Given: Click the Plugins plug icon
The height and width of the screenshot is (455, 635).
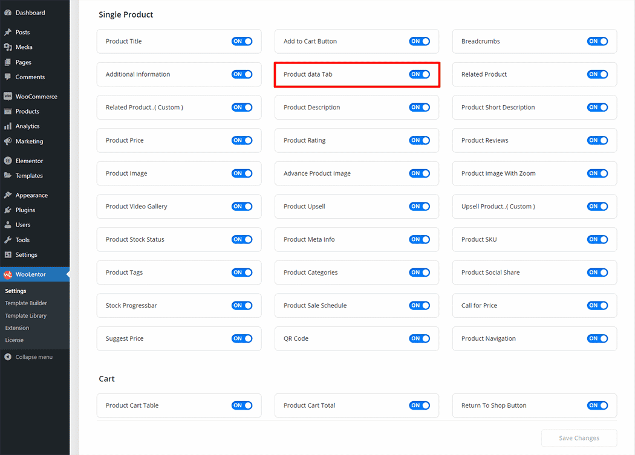Looking at the screenshot, I should pos(7,210).
